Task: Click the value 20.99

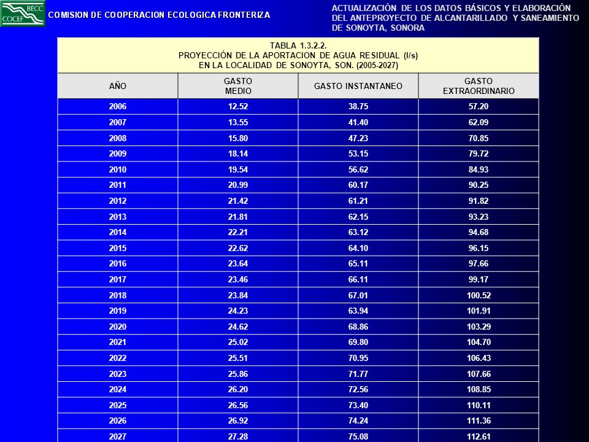Action: (x=238, y=185)
